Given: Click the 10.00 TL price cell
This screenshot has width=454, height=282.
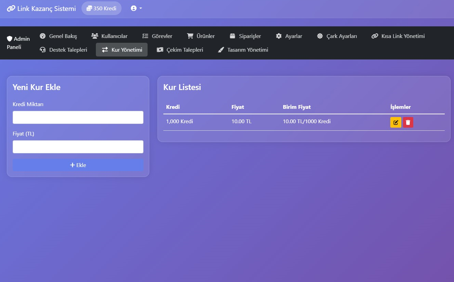Looking at the screenshot, I should (241, 121).
